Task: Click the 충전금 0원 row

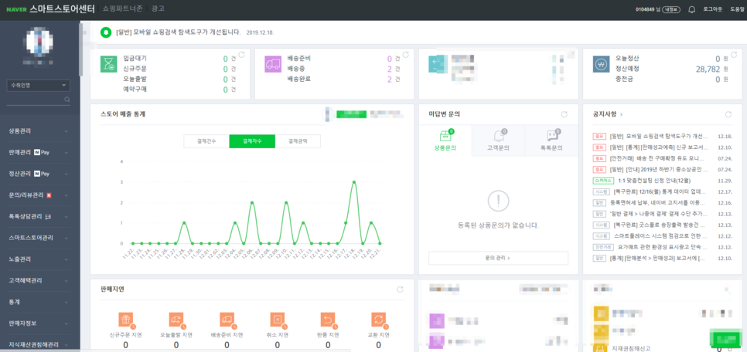Action: coord(672,80)
